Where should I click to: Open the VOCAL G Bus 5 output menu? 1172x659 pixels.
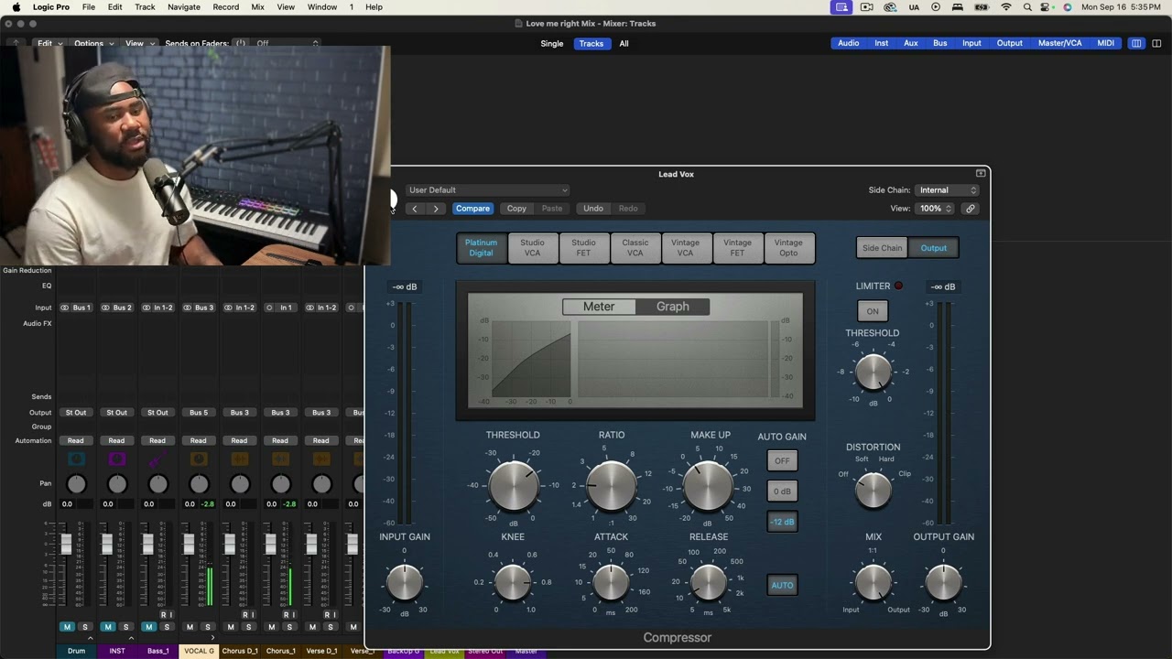[199, 413]
